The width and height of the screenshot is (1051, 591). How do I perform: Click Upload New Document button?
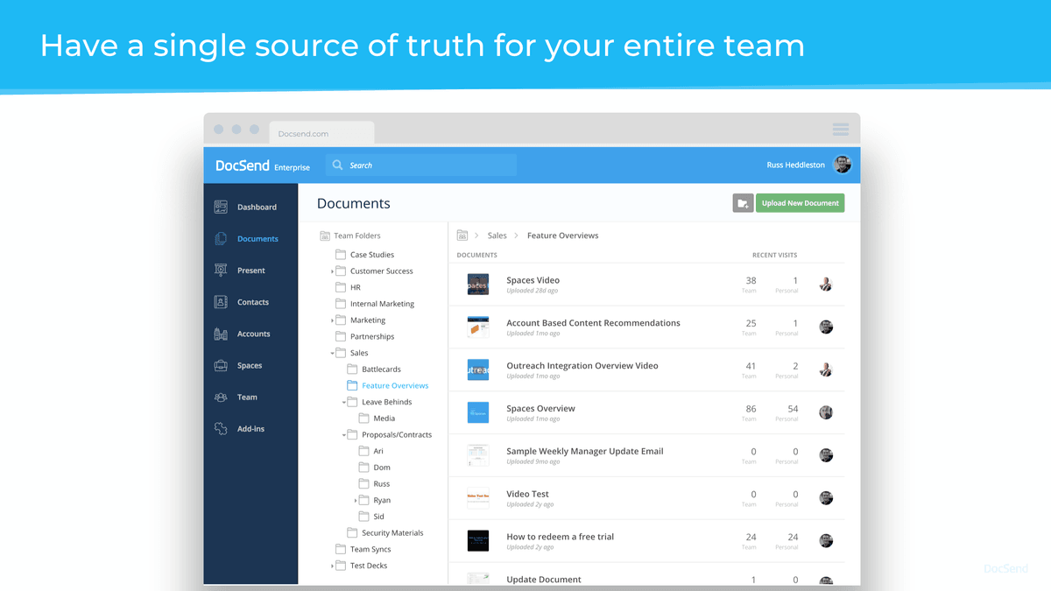801,203
